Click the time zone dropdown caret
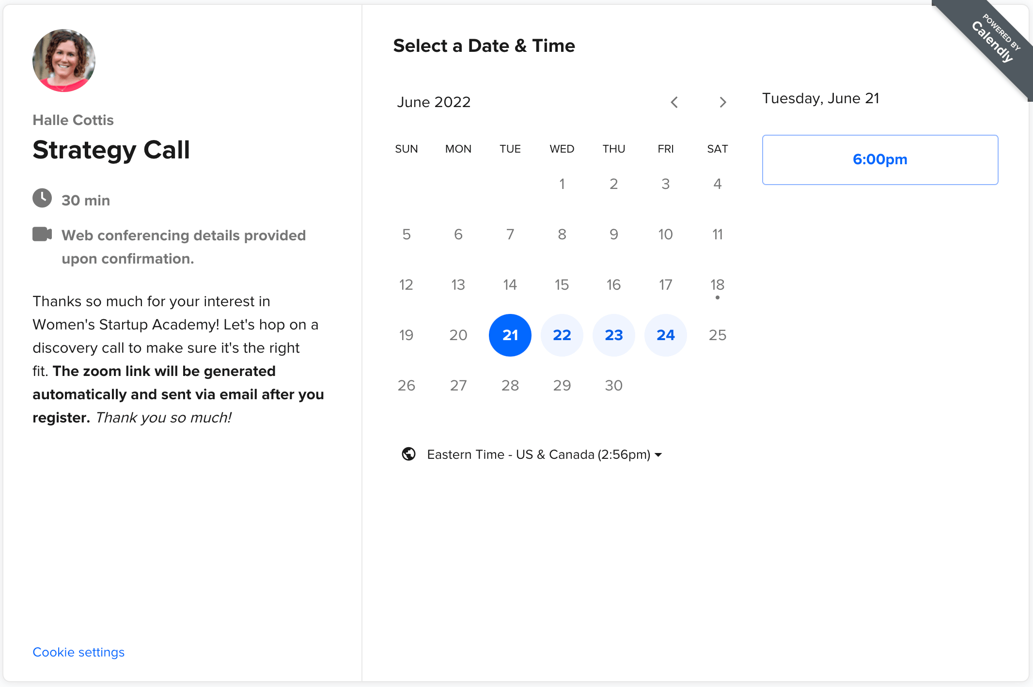Viewport: 1033px width, 687px height. click(x=658, y=455)
